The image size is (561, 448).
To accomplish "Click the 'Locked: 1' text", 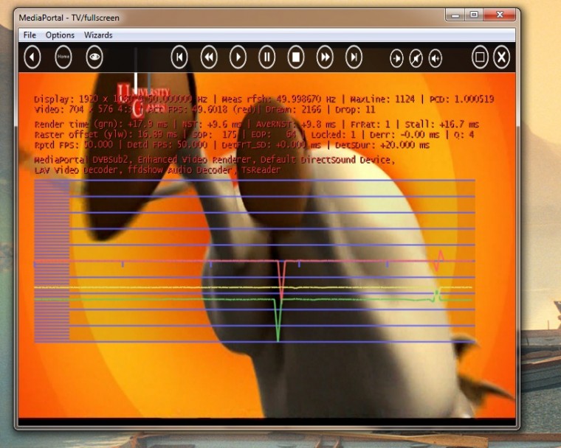I will pyautogui.click(x=334, y=135).
